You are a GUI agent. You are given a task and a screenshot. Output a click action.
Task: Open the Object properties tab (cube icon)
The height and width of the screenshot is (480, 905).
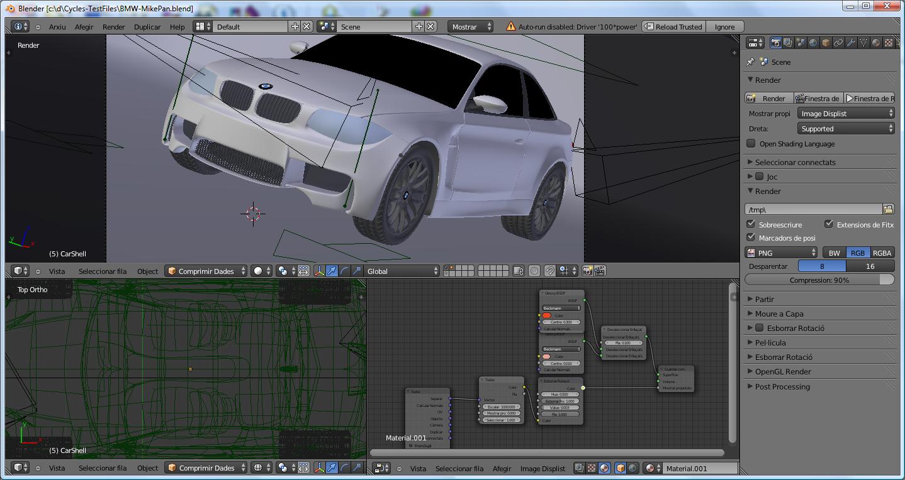(x=826, y=43)
